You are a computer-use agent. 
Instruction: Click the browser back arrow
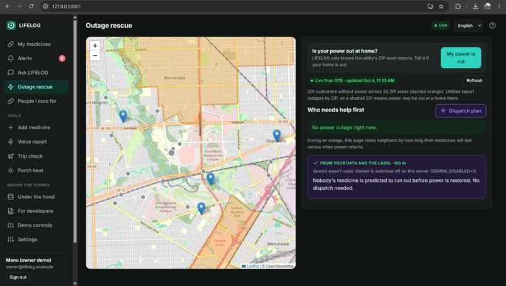[x=8, y=6]
